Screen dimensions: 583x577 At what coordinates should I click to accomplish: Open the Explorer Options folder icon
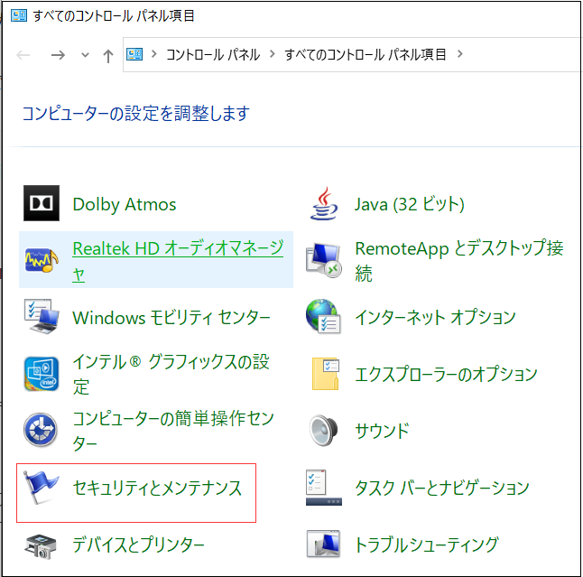[x=326, y=374]
